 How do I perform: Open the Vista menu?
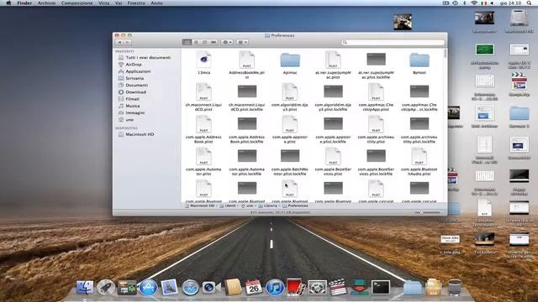click(104, 3)
